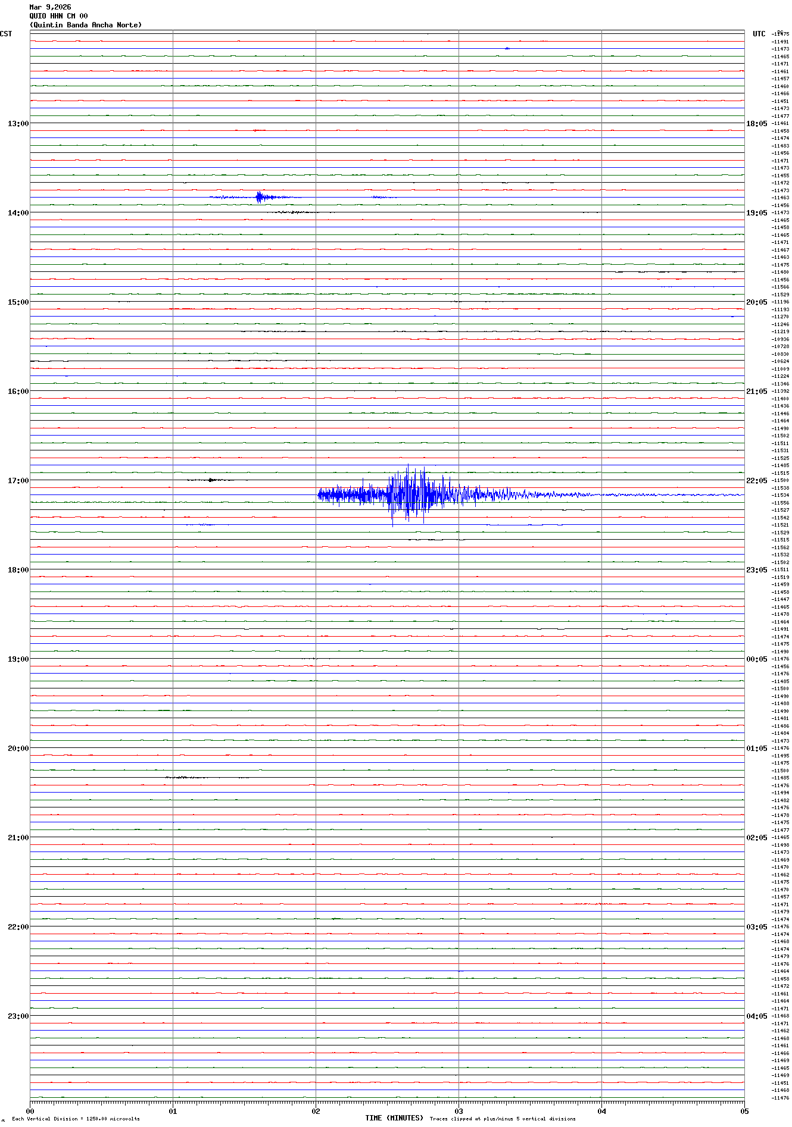792x1127 pixels.
Task: Select the 05 minute mark on bottom axis
Action: (x=744, y=1111)
